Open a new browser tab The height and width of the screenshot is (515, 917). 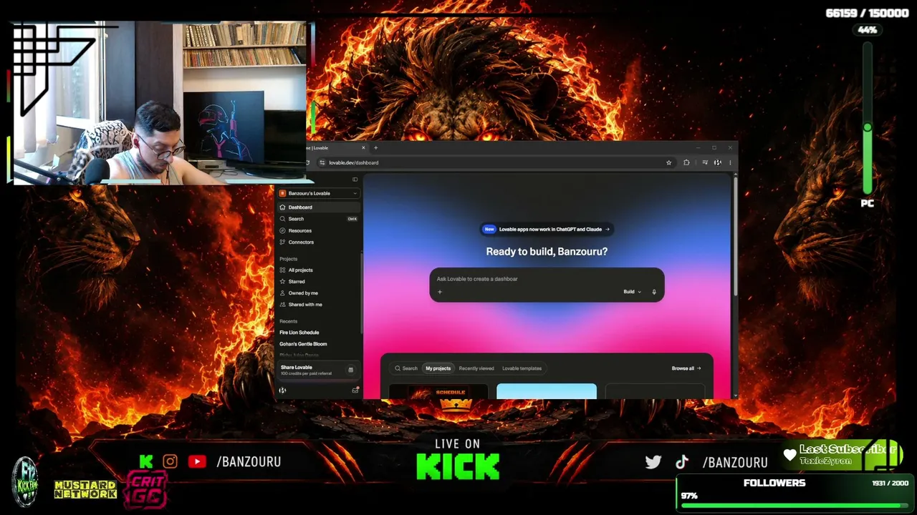point(375,148)
